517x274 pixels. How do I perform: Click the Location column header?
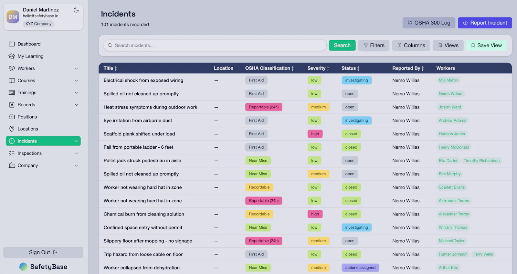[223, 68]
